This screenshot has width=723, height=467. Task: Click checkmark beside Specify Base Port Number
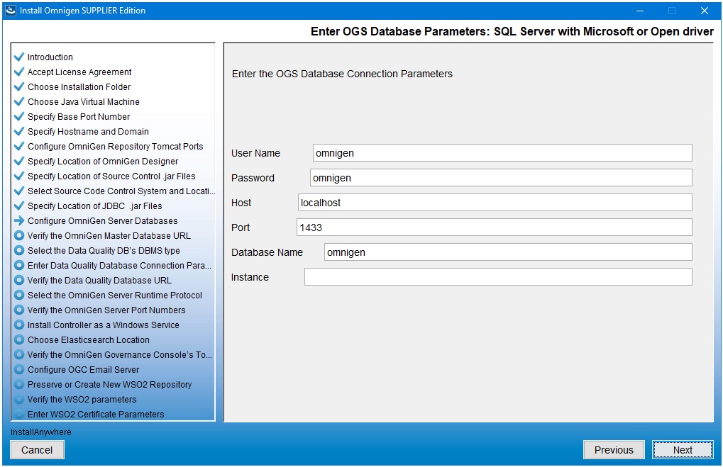(x=19, y=116)
